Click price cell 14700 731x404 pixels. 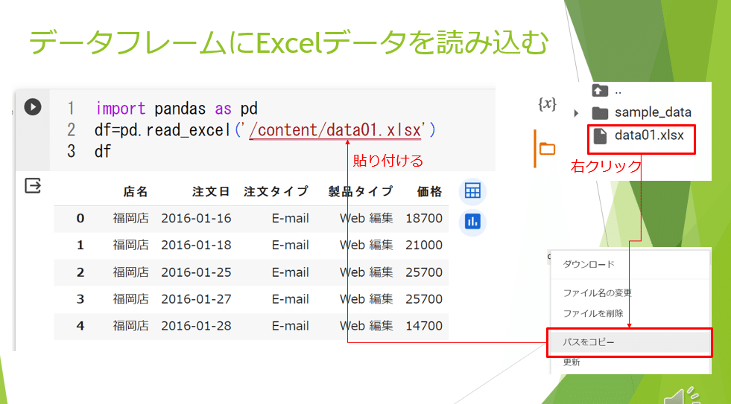click(x=424, y=326)
